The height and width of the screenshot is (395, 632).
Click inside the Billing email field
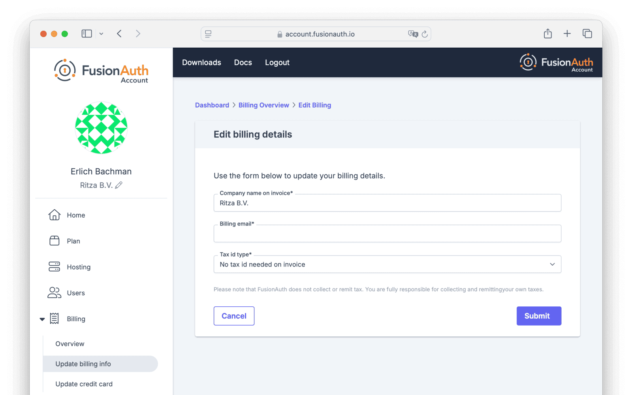(387, 233)
